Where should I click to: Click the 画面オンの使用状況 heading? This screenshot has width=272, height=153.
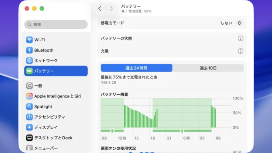click(118, 149)
